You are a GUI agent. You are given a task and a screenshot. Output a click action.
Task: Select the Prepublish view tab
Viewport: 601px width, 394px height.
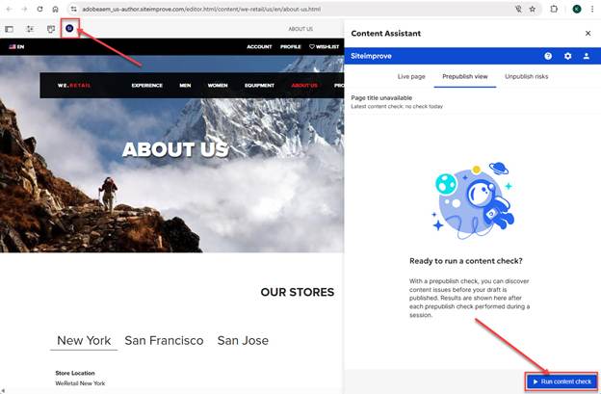(x=465, y=77)
